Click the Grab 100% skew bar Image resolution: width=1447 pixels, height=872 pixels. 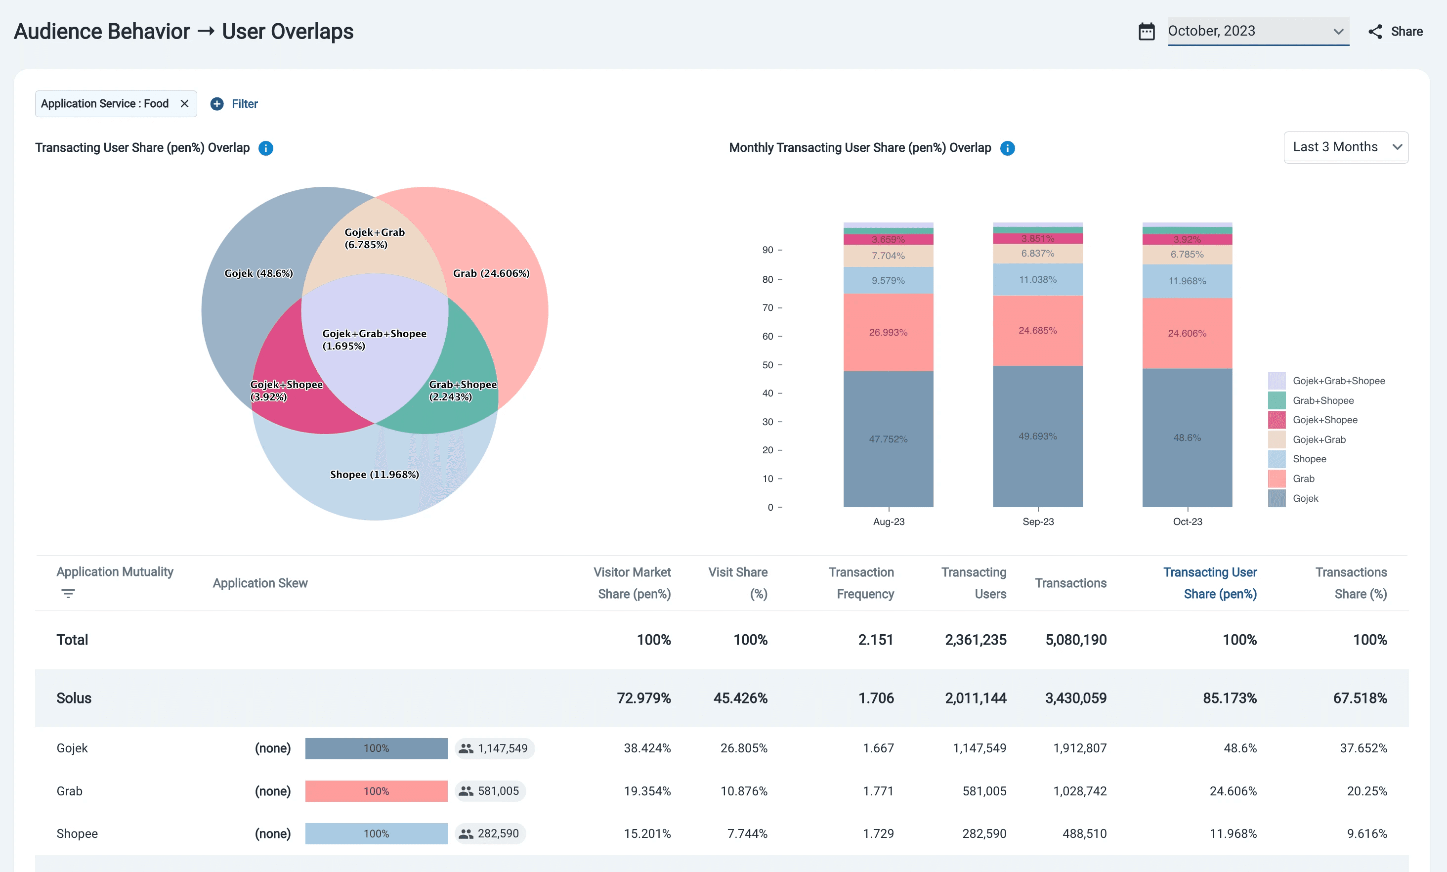[376, 791]
